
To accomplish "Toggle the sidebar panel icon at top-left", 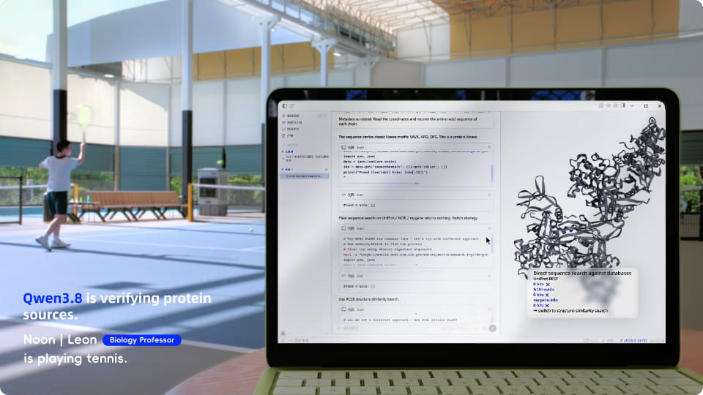I will click(285, 106).
